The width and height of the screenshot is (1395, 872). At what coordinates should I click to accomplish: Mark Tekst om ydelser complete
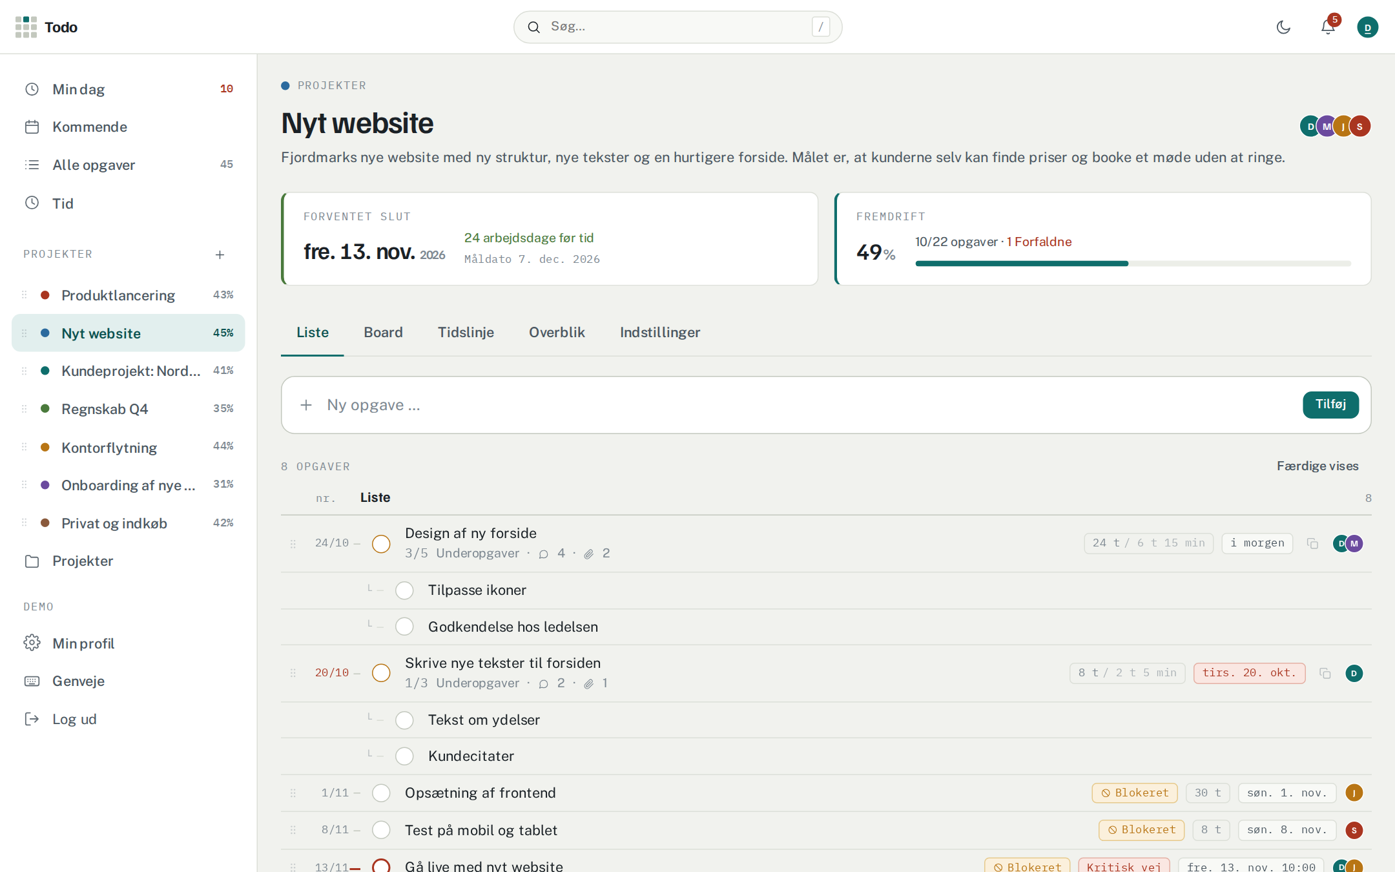404,720
